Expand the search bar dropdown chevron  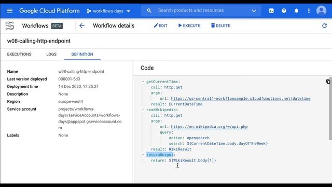254,11
